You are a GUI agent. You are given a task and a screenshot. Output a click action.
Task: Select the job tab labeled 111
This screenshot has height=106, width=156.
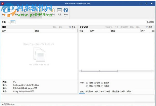(13, 22)
